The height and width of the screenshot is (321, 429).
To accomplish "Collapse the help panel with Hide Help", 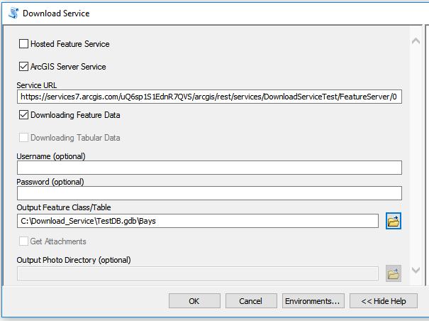I will 383,301.
